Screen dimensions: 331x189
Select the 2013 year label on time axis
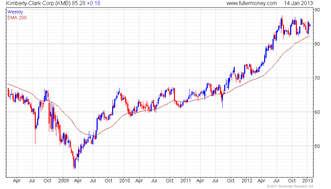pyautogui.click(x=308, y=181)
